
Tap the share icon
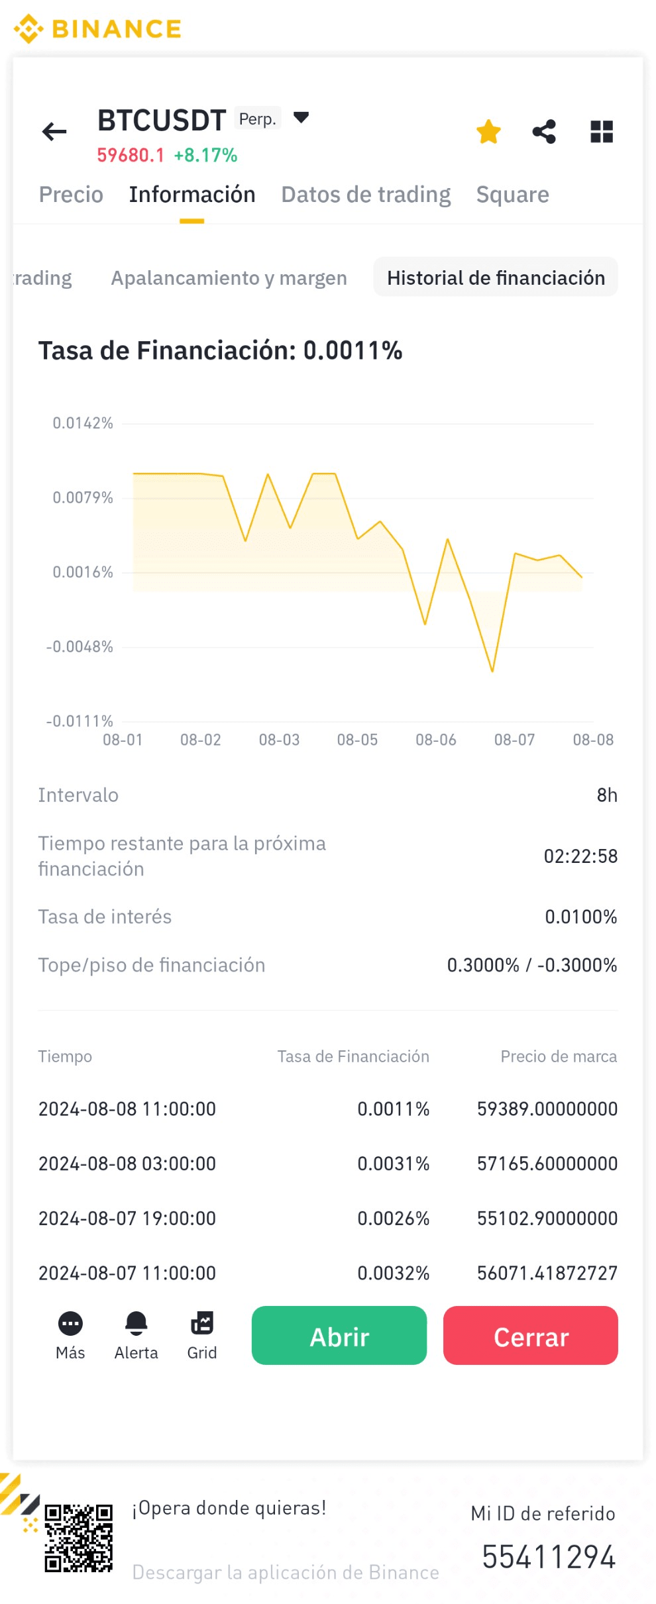tap(544, 132)
